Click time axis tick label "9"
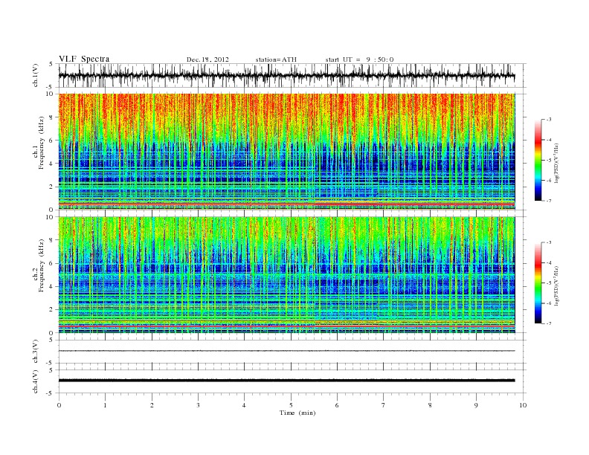The height and width of the screenshot is (455, 589). [x=476, y=405]
